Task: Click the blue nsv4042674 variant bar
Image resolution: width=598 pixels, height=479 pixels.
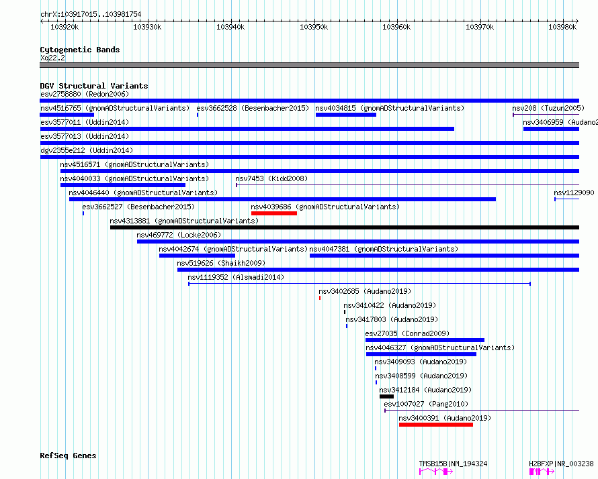Action: pyautogui.click(x=197, y=256)
